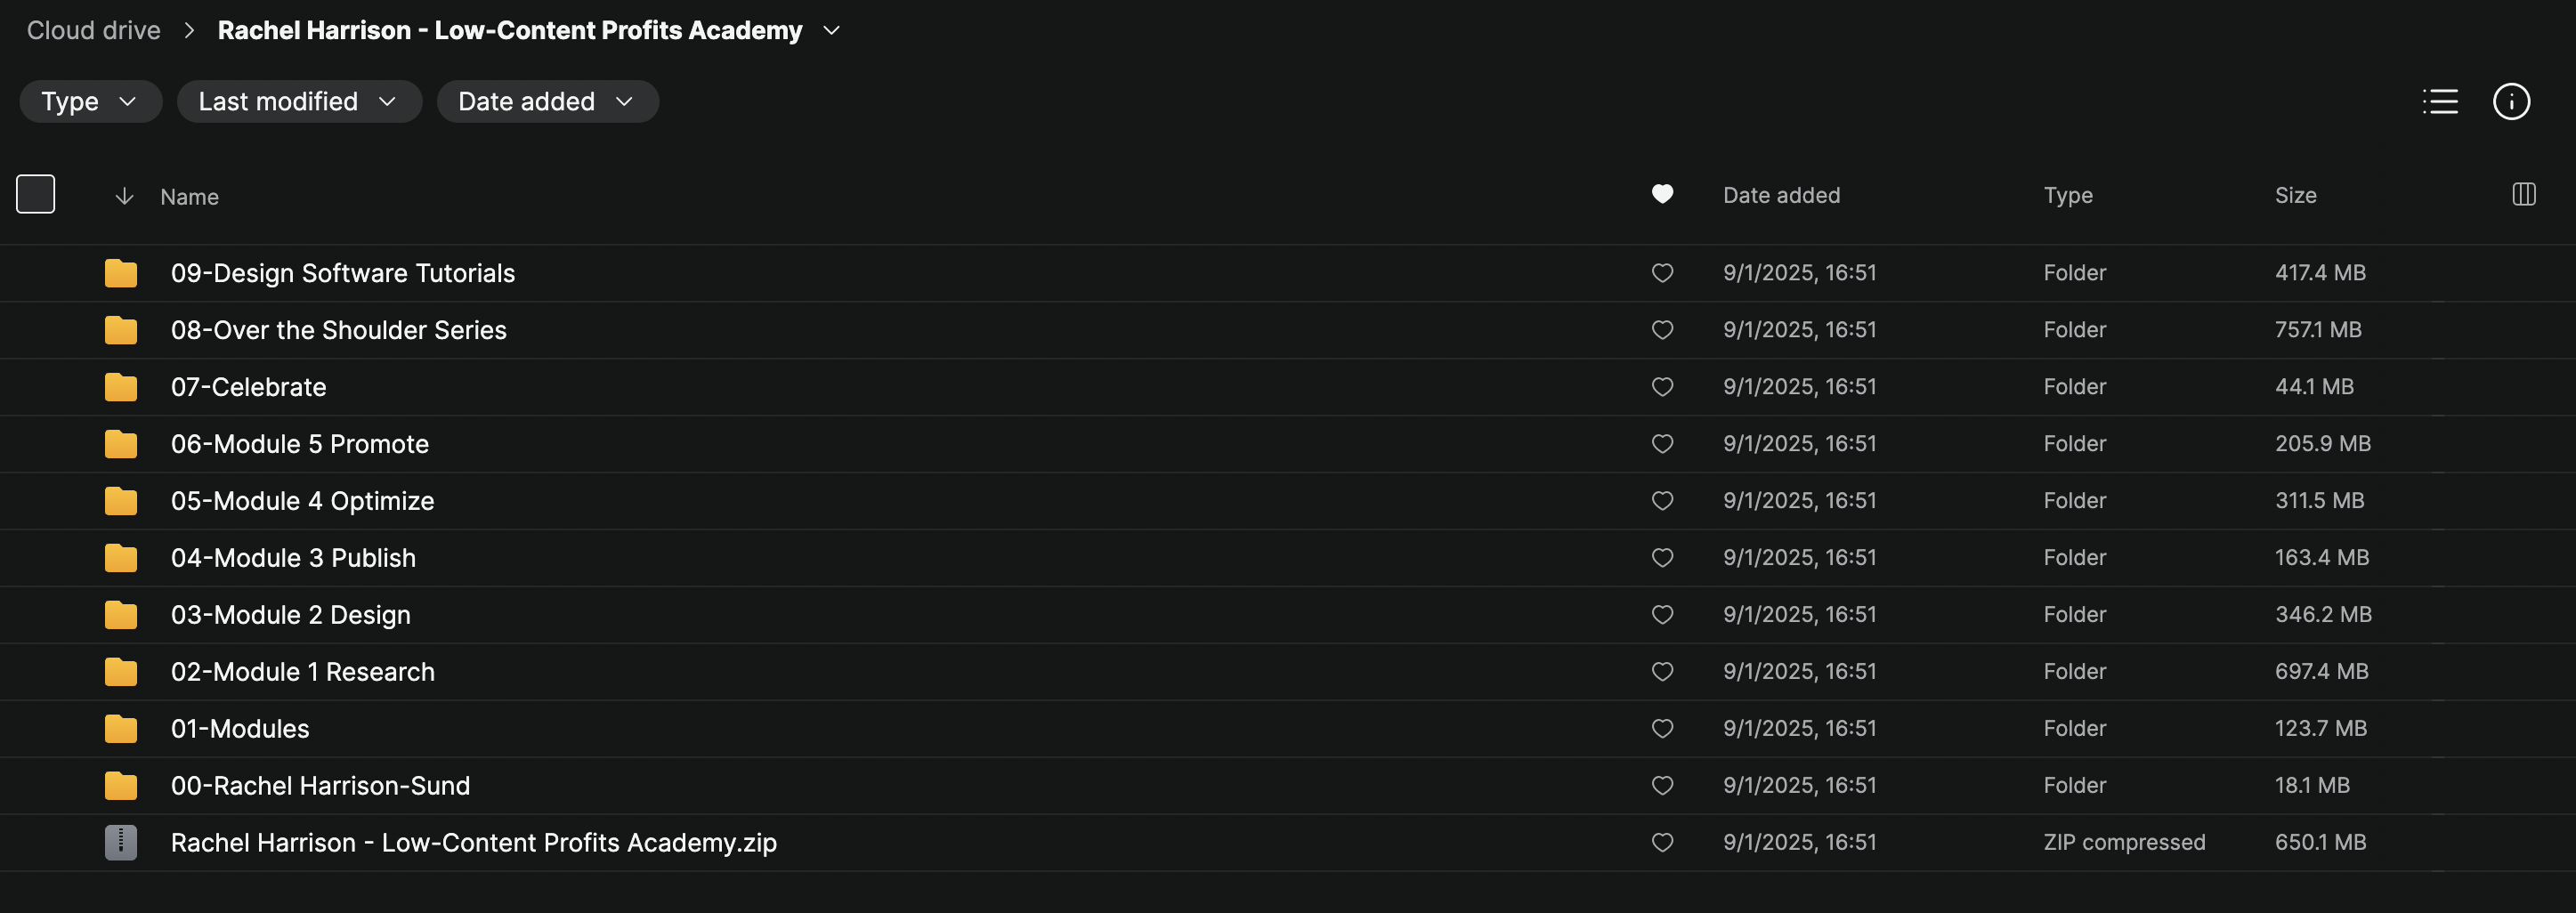The width and height of the screenshot is (2576, 913).
Task: Click the 01-Modules folder icon
Action: click(x=121, y=729)
